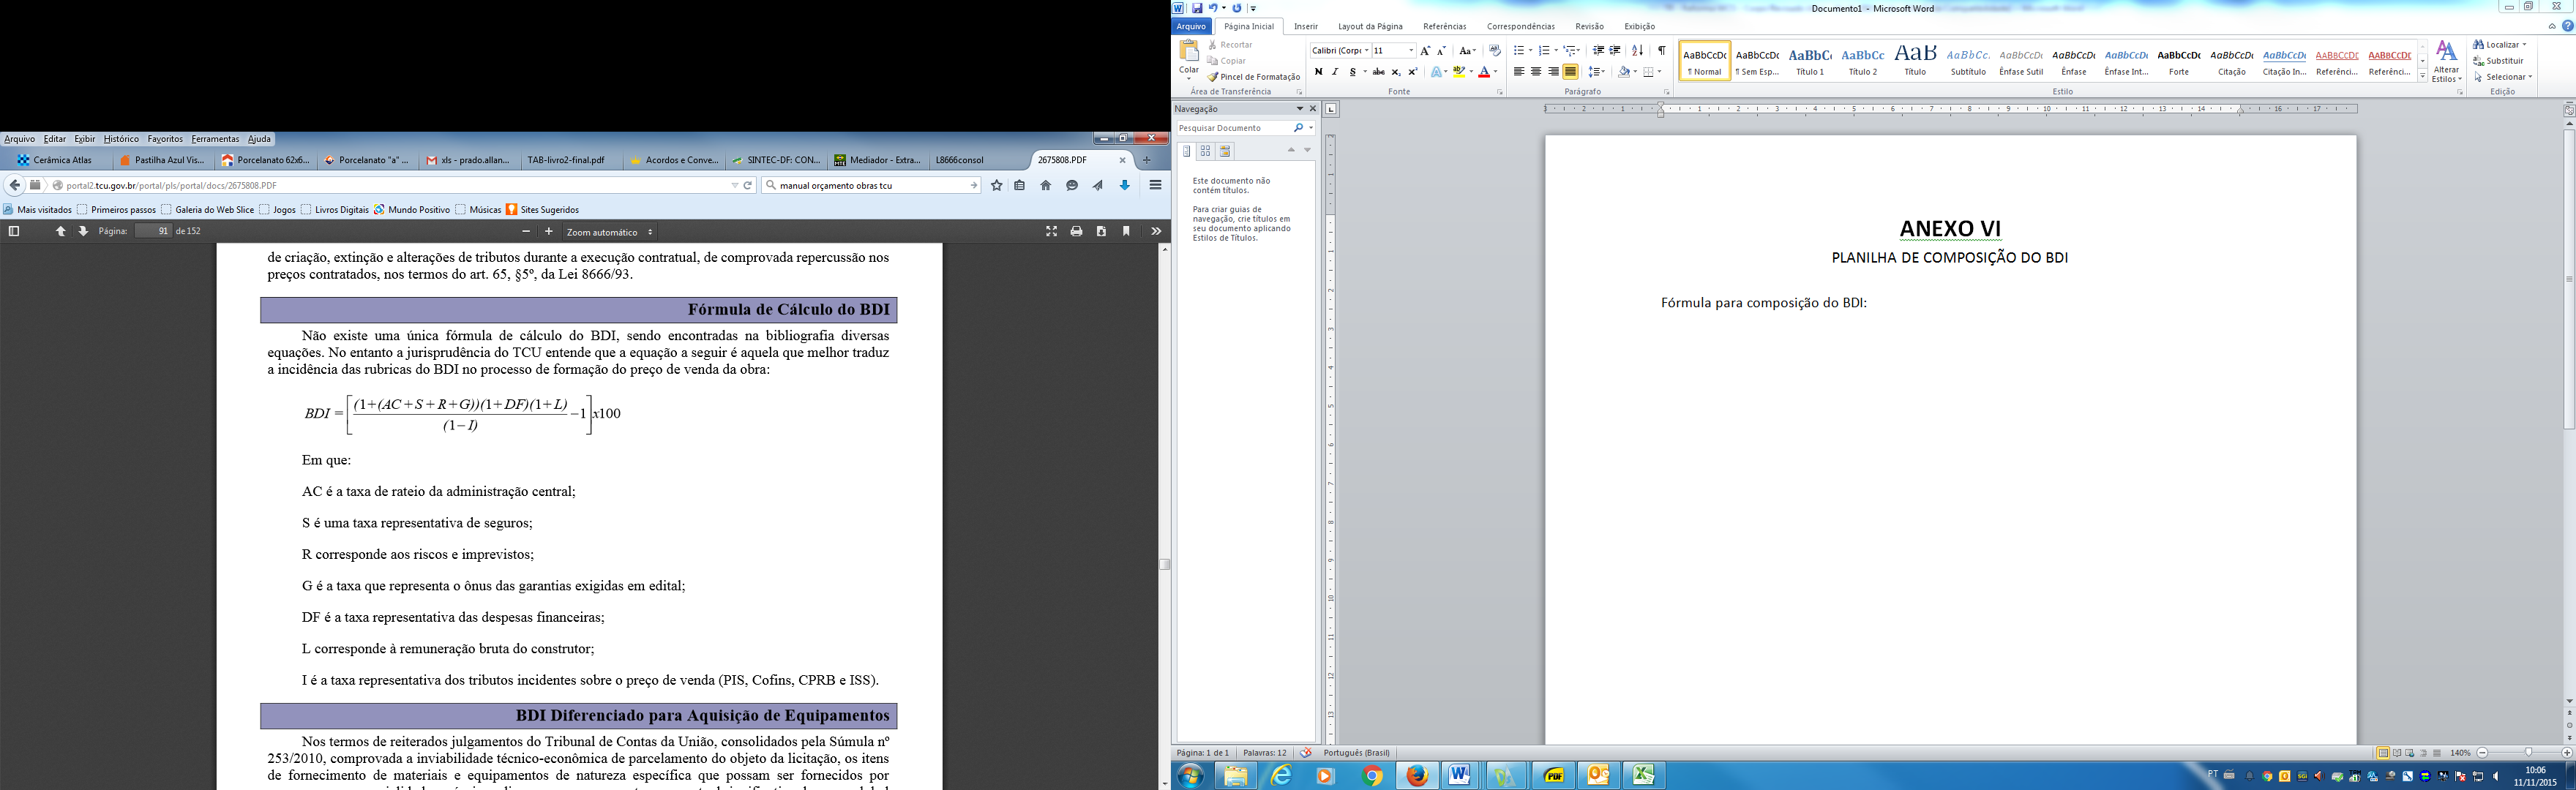The width and height of the screenshot is (2576, 790).
Task: Expand the Parágrafo dialog launcher
Action: coord(1666,92)
